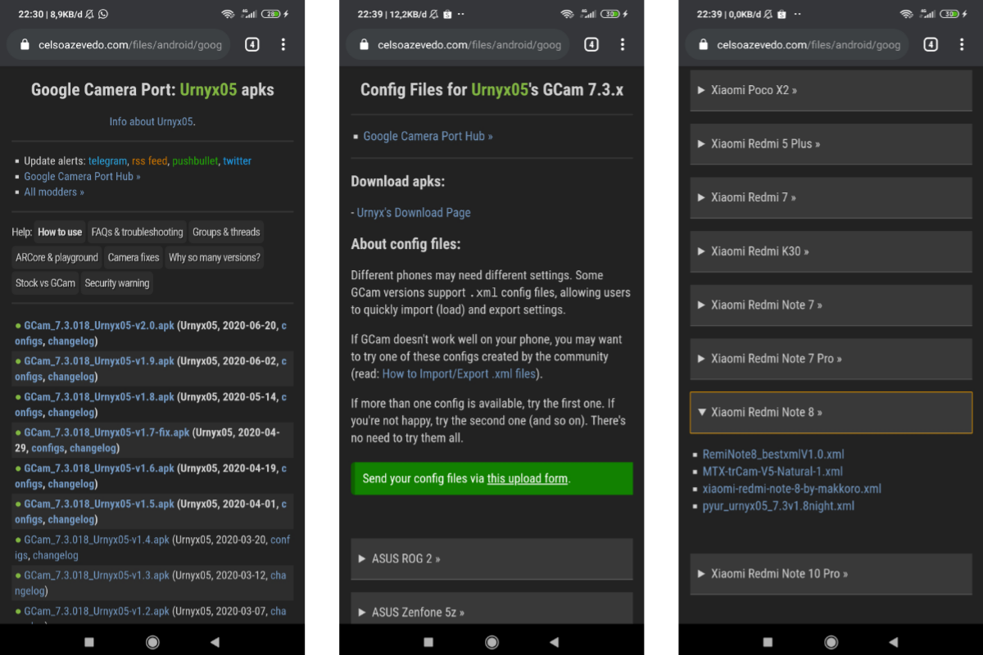Open tab switcher on the Xiaomi list screen
Screen dimensions: 983x655
pos(931,45)
